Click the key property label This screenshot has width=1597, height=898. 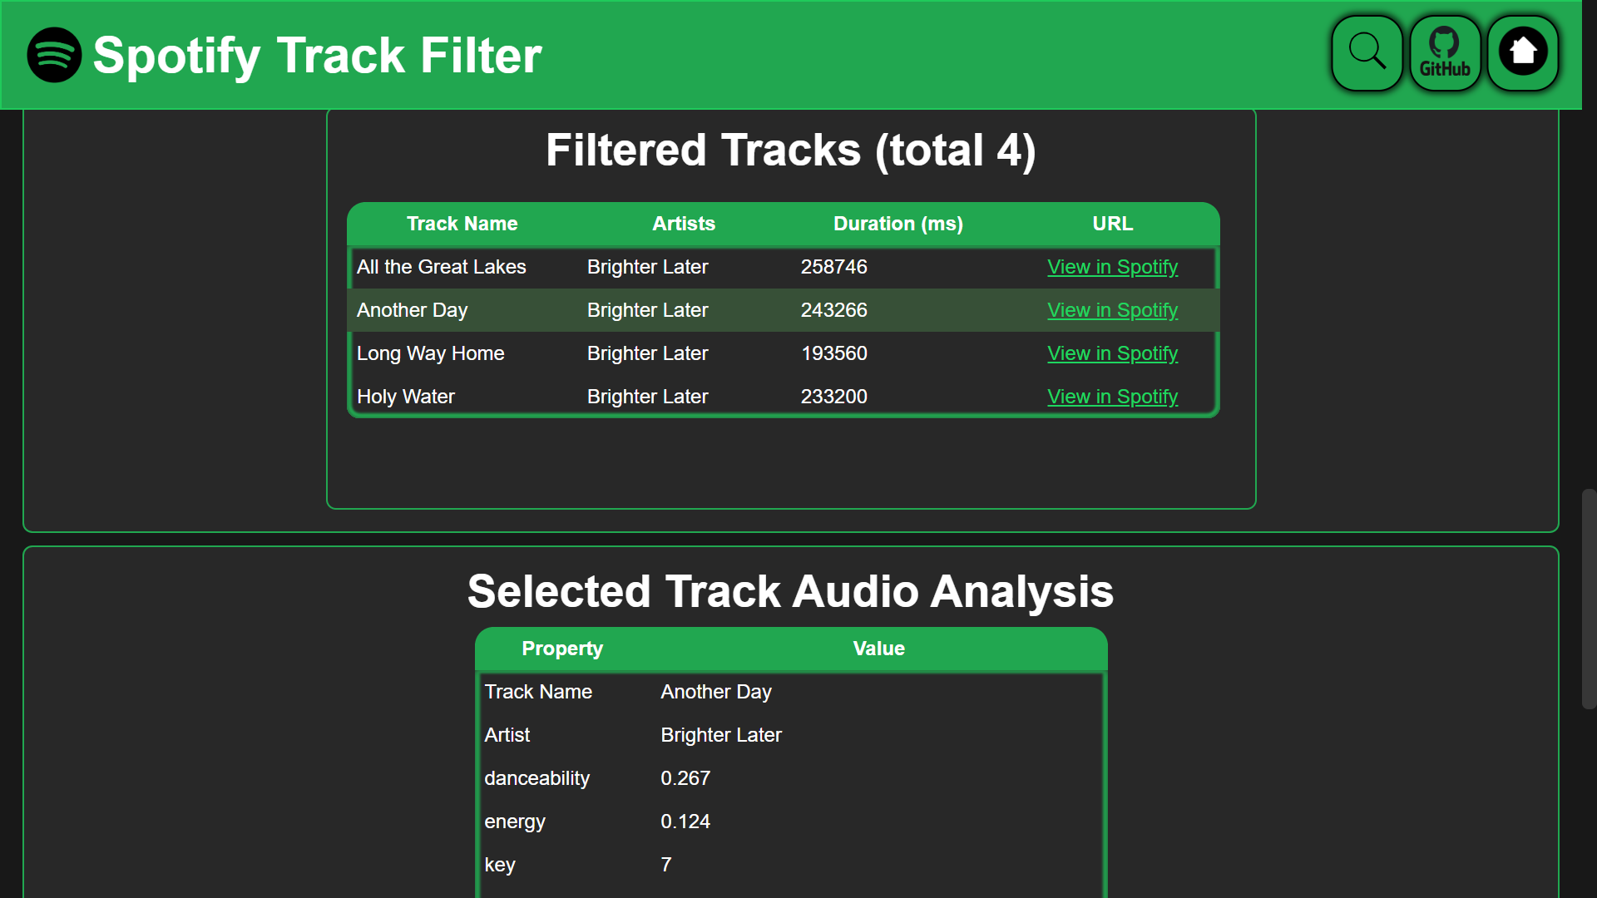click(500, 865)
